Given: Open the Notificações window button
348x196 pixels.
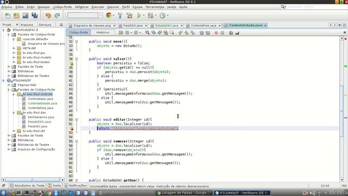Looking at the screenshot, I should (x=75, y=185).
